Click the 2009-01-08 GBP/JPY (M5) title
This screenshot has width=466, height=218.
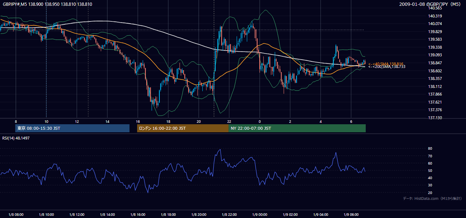pyautogui.click(x=431, y=4)
